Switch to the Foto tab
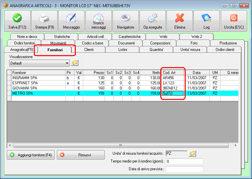The height and width of the screenshot is (179, 252). click(x=194, y=43)
